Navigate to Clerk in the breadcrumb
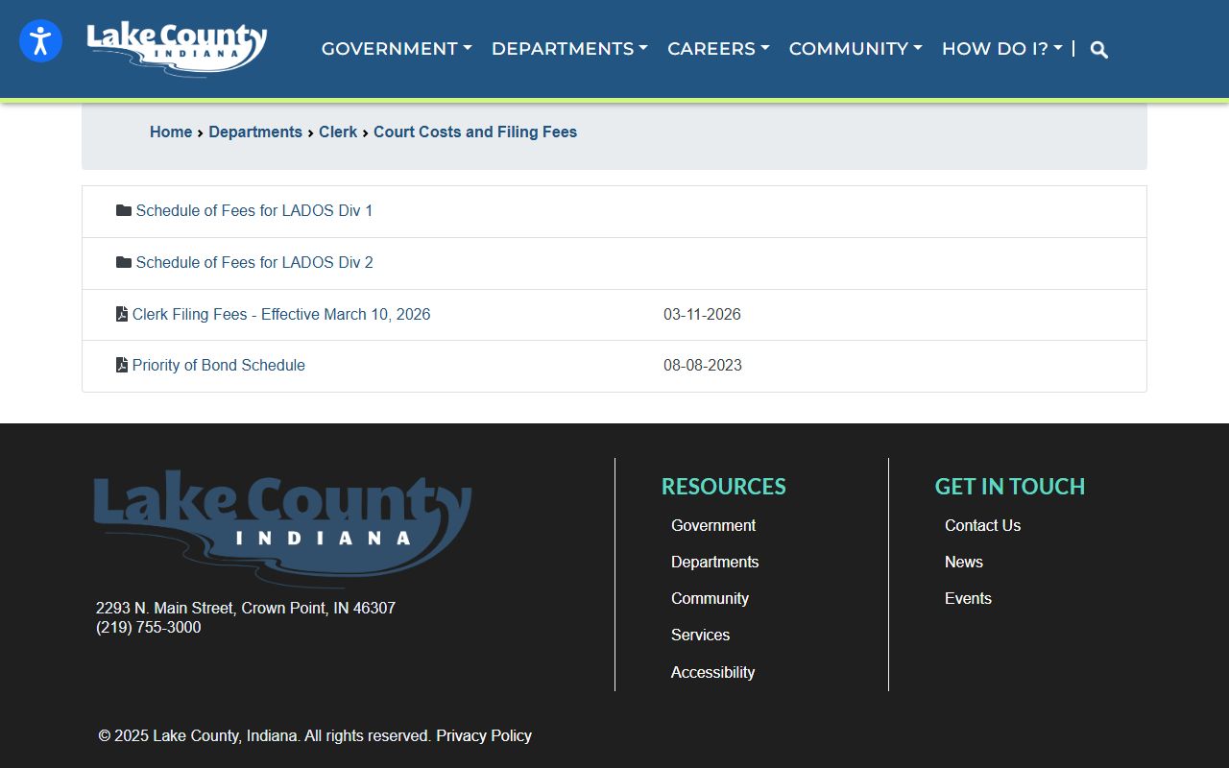The width and height of the screenshot is (1229, 768). click(338, 132)
